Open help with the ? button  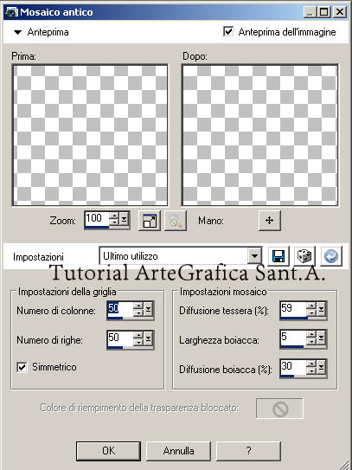tap(248, 451)
